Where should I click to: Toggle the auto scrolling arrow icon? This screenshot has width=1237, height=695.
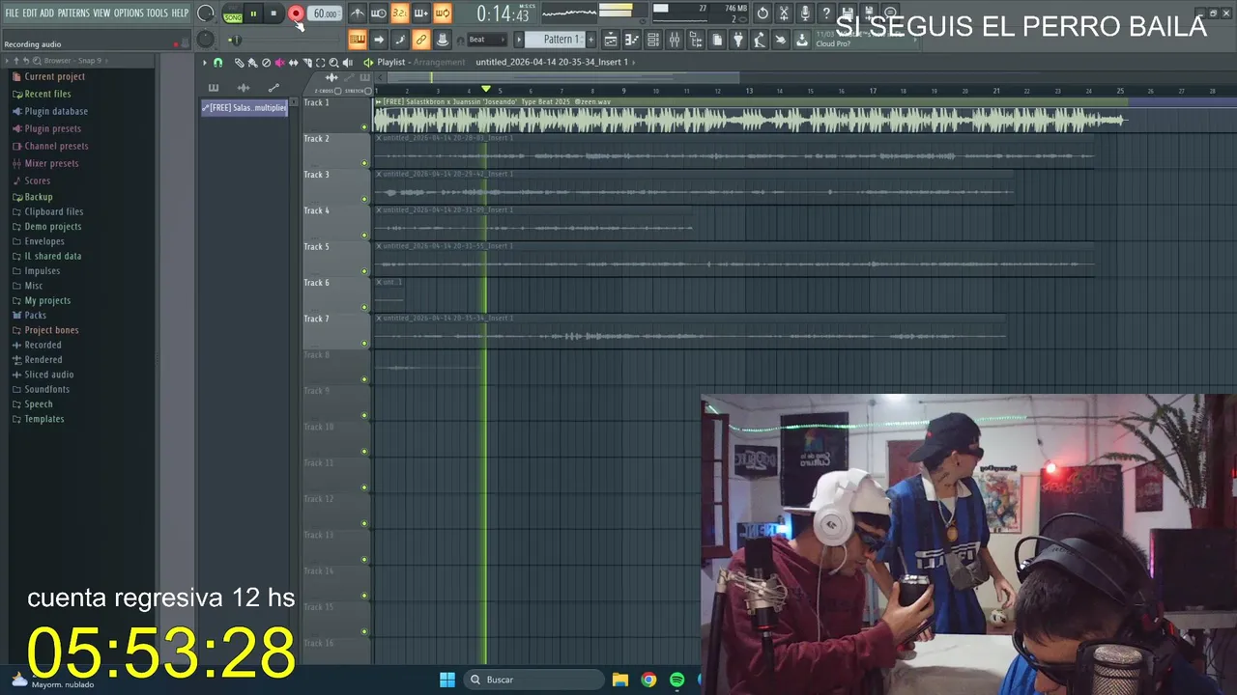click(x=379, y=40)
